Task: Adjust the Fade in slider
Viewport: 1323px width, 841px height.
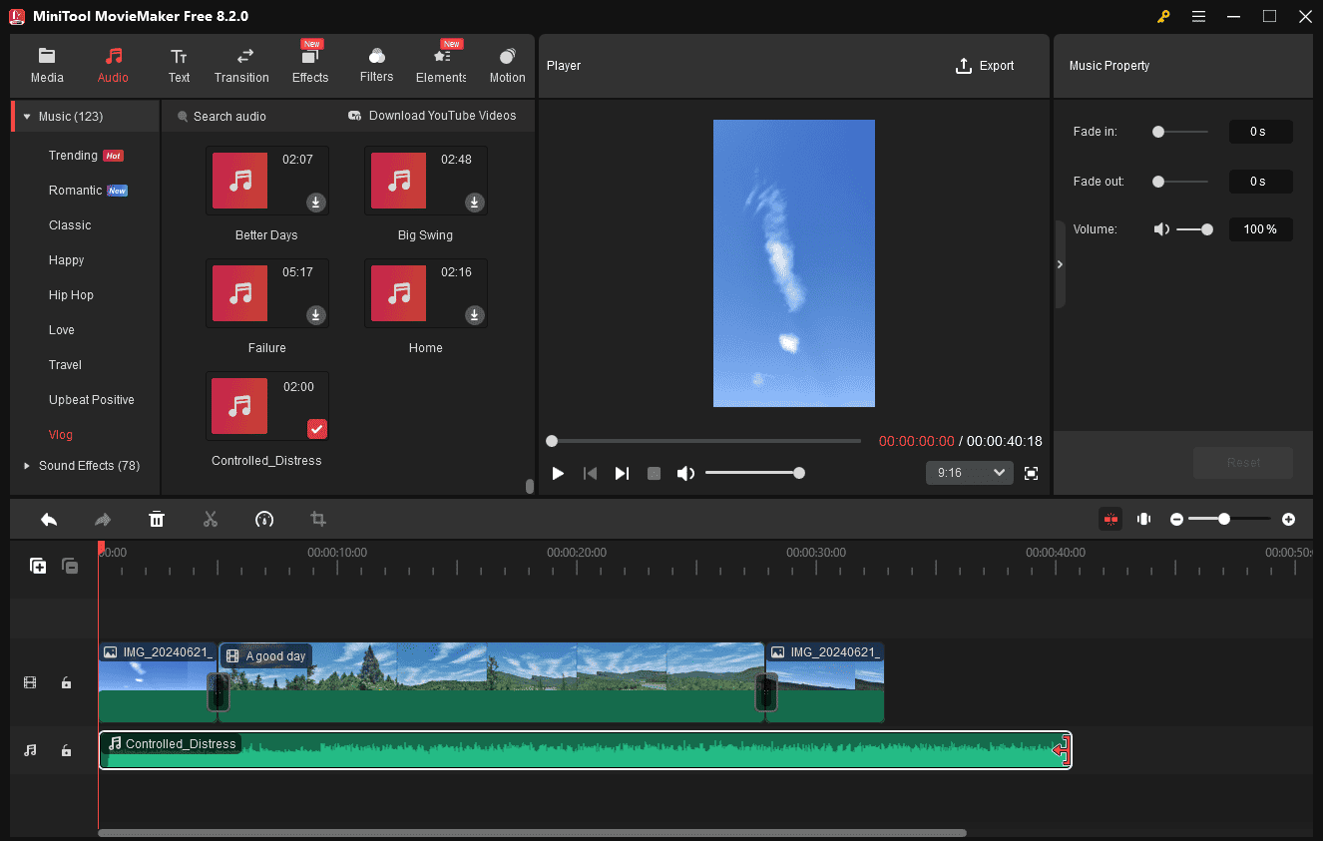Action: click(1180, 132)
